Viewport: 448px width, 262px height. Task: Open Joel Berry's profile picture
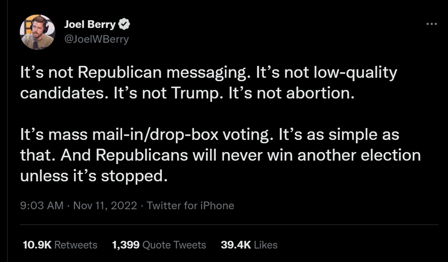37,32
